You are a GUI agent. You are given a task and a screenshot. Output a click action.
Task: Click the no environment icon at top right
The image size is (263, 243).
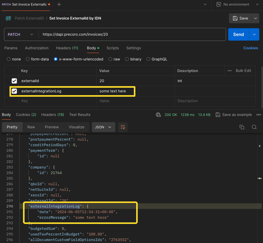click(x=219, y=4)
